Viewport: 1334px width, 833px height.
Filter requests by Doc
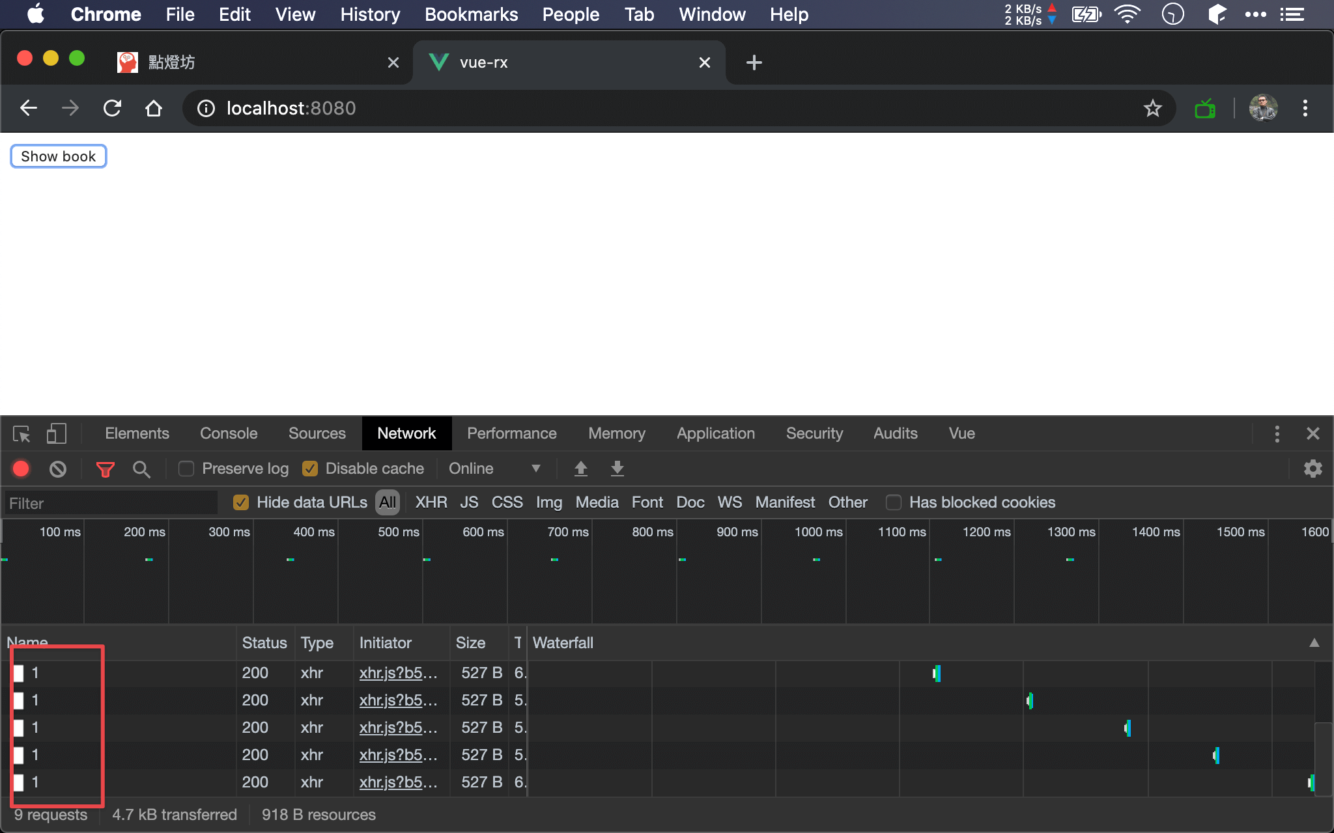(x=690, y=502)
